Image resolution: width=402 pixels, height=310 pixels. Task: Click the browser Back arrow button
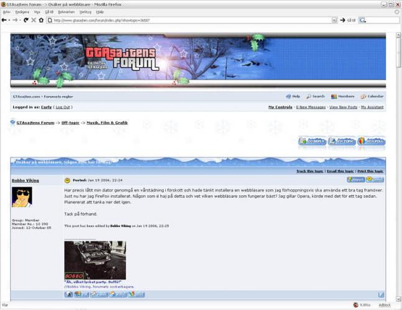(x=5, y=20)
